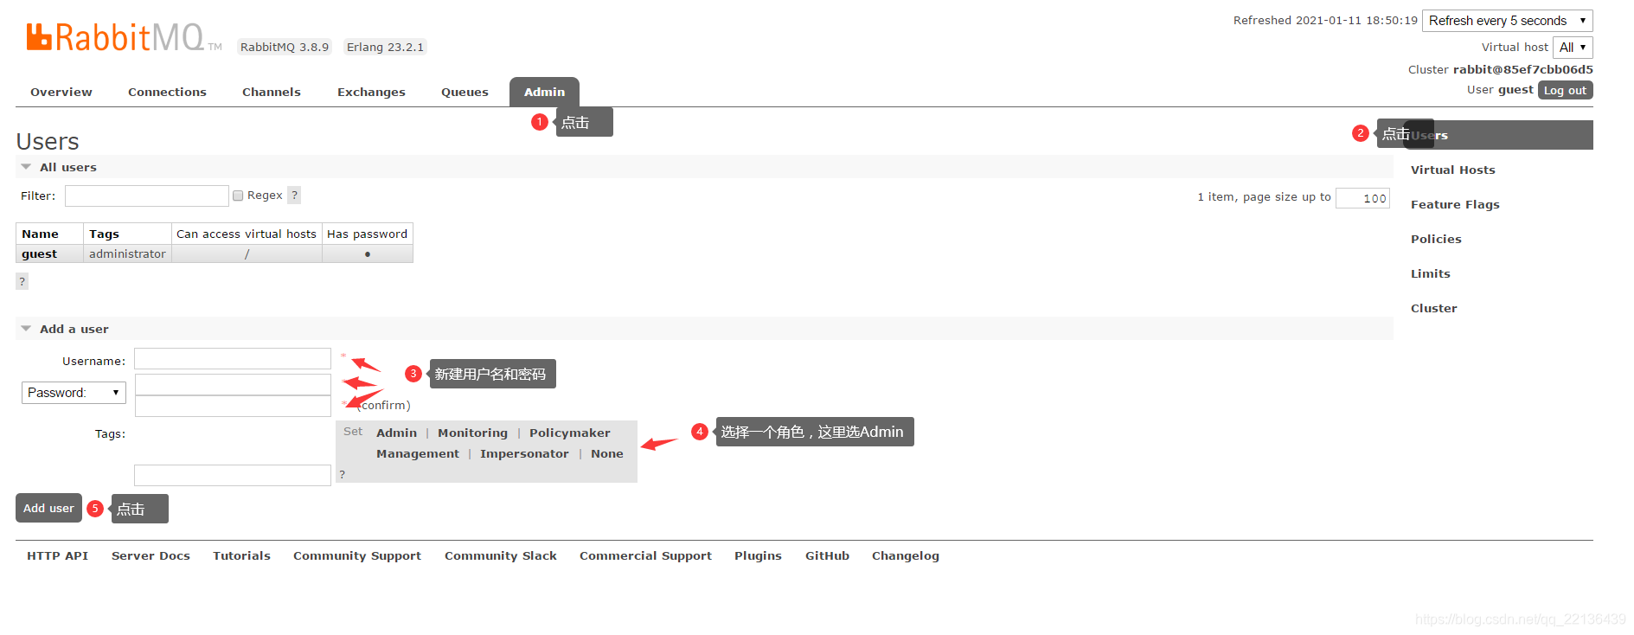Open Limits in the side menu
The image size is (1634, 635).
pos(1430,273)
